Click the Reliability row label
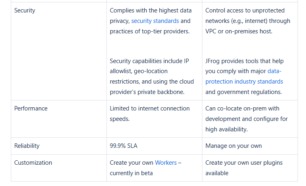The width and height of the screenshot is (306, 186). 27,146
